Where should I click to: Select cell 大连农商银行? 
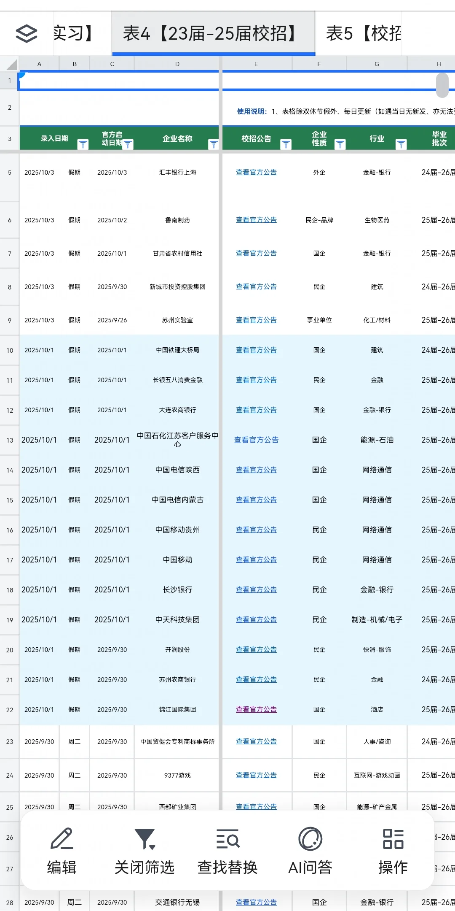tap(177, 410)
